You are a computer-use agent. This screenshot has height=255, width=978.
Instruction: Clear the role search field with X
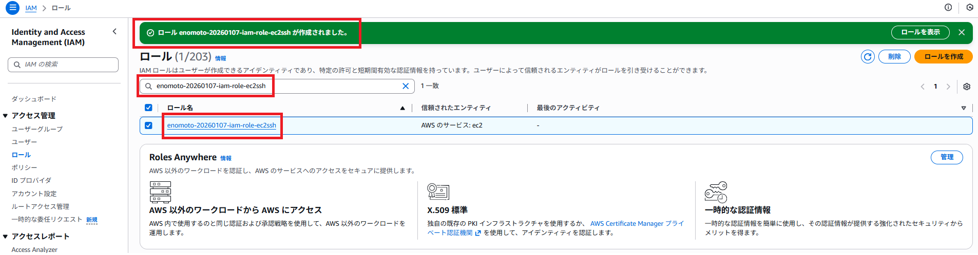tap(406, 86)
